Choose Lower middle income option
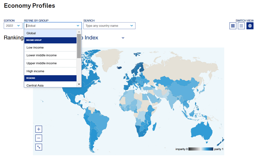The width and height of the screenshot is (257, 158). 50,55
